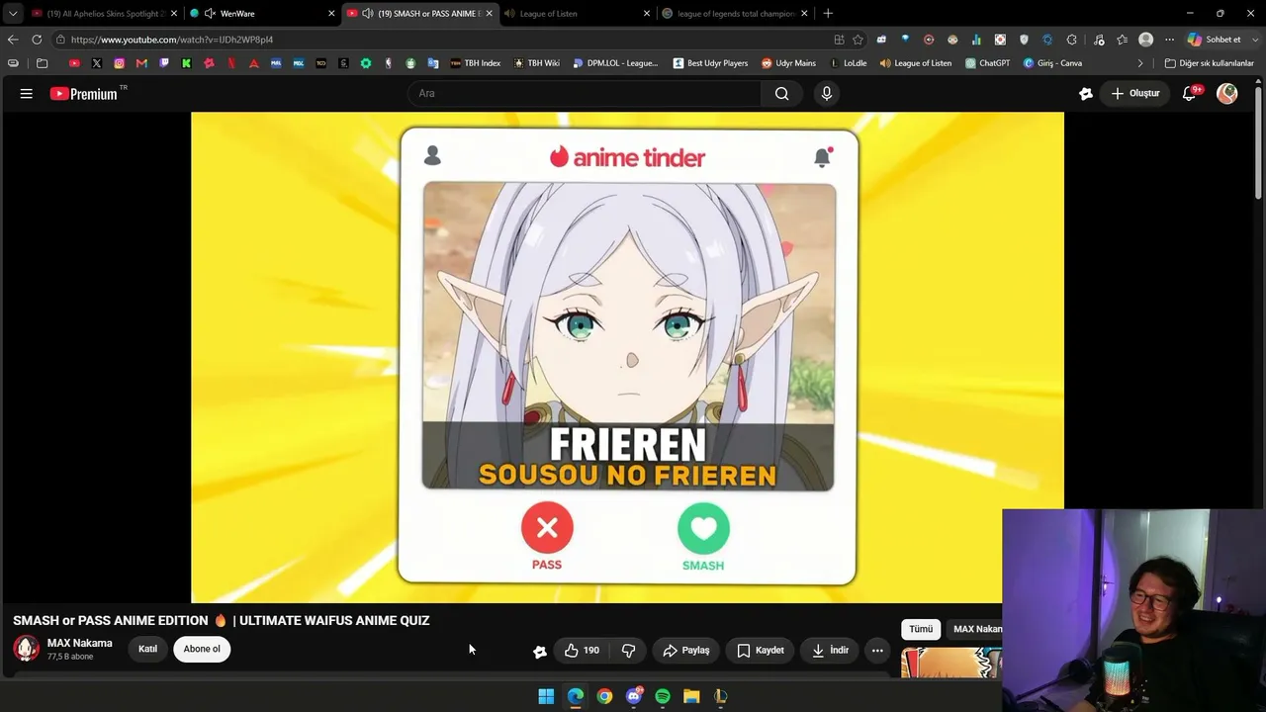Open the TBH Index bookmark
Viewport: 1266px width, 712px height.
click(x=476, y=63)
